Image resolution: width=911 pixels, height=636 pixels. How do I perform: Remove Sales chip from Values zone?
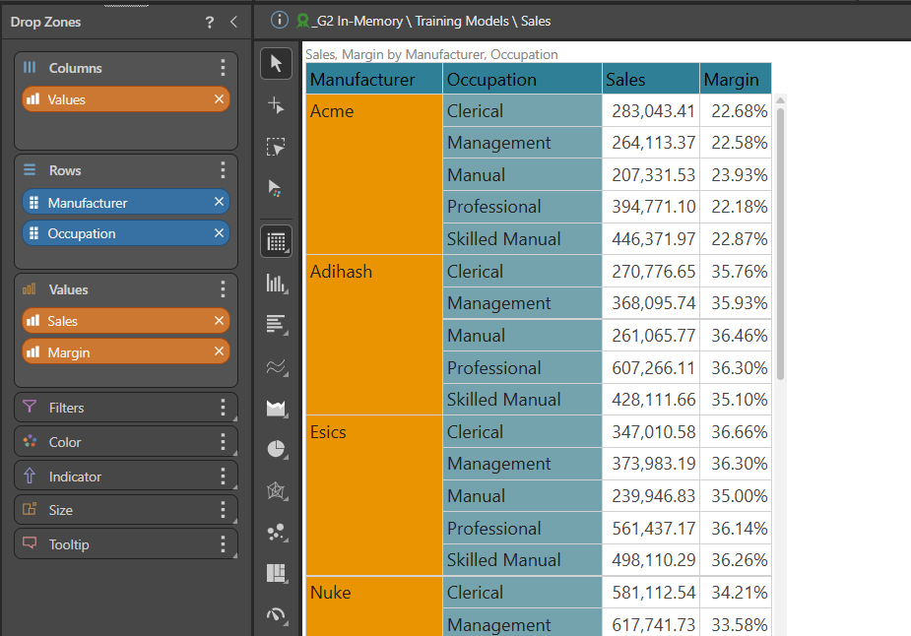[219, 321]
